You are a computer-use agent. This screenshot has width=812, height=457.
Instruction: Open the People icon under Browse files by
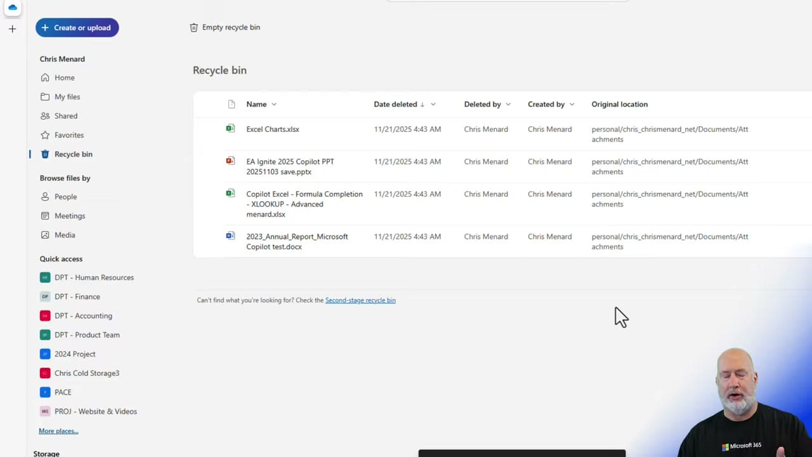coord(45,197)
